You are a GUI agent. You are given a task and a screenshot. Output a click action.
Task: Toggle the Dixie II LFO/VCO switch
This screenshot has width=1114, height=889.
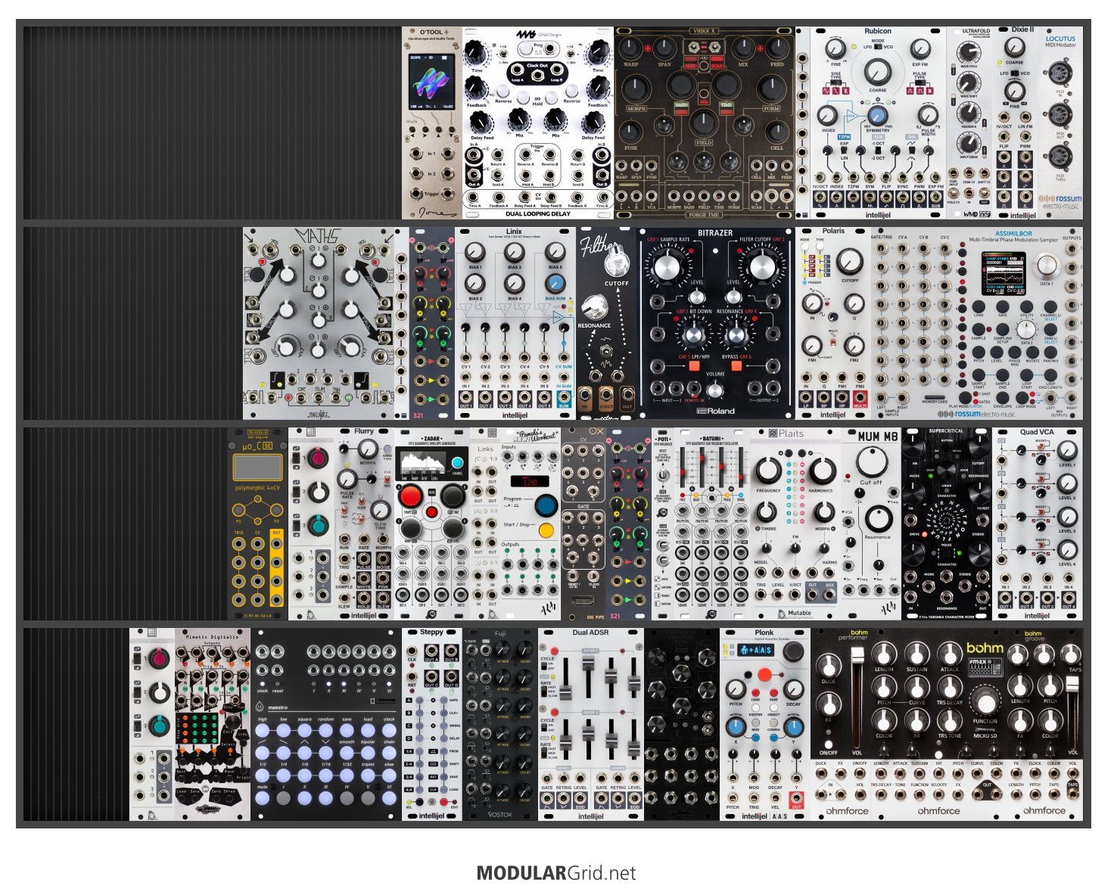(1015, 73)
